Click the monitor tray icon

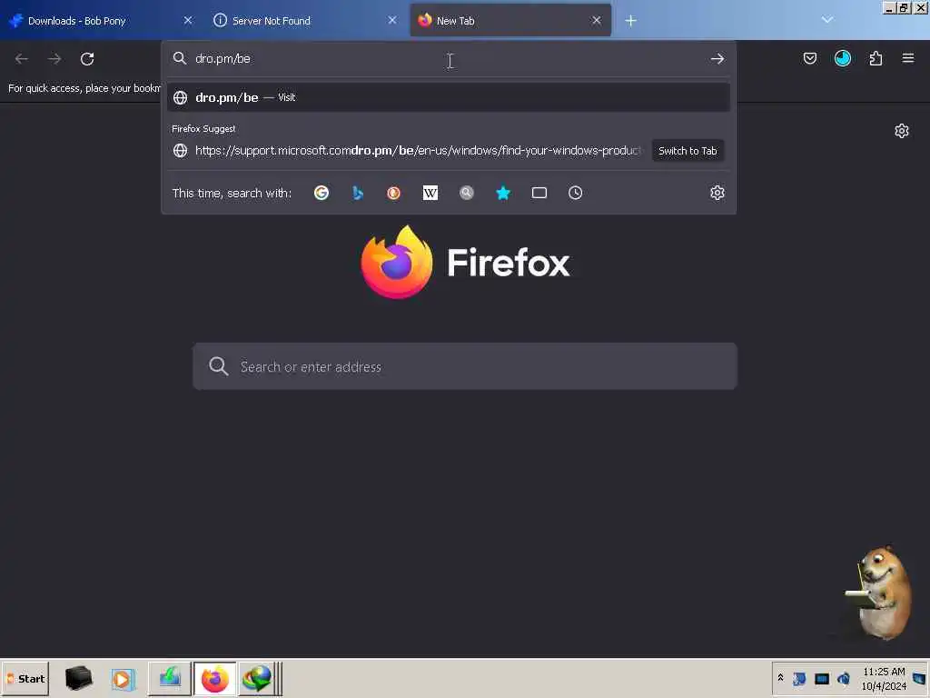(821, 679)
